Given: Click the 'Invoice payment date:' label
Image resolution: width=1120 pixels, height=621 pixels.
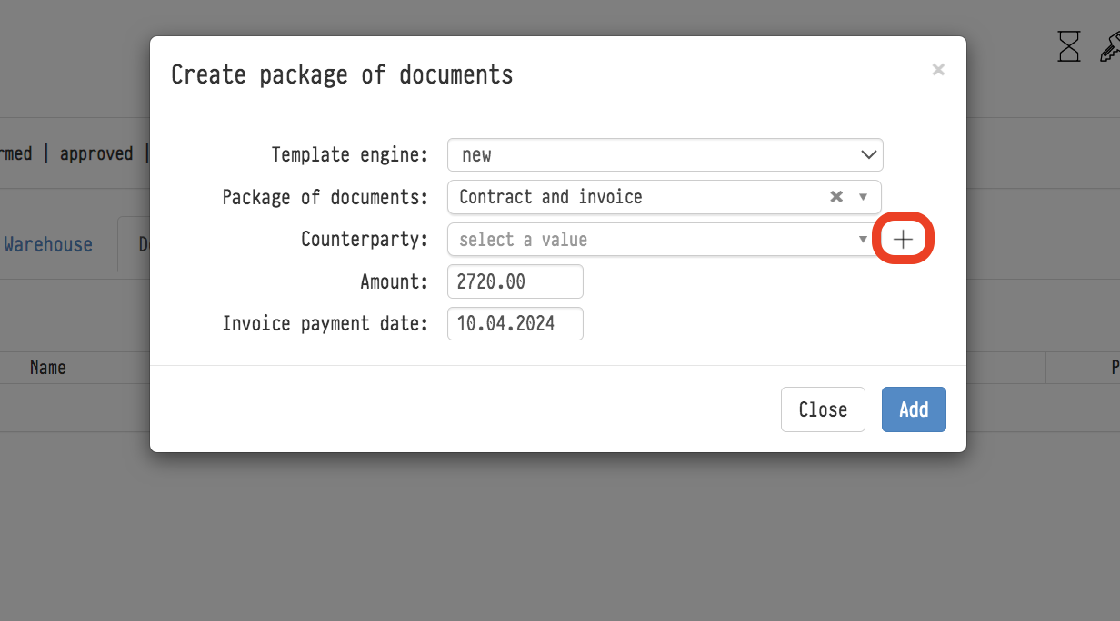Looking at the screenshot, I should click(325, 324).
